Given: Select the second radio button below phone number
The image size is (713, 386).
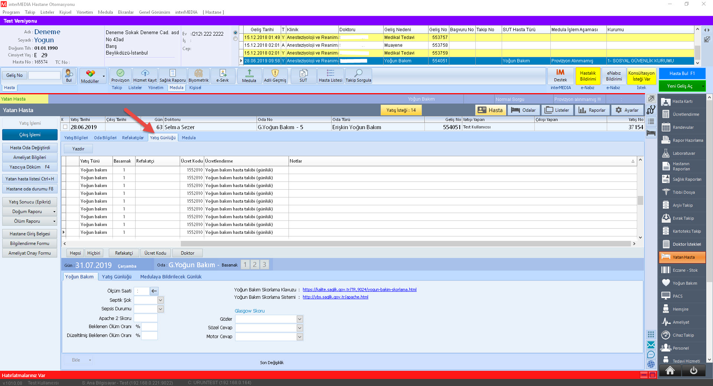Looking at the screenshot, I should coord(235,39).
